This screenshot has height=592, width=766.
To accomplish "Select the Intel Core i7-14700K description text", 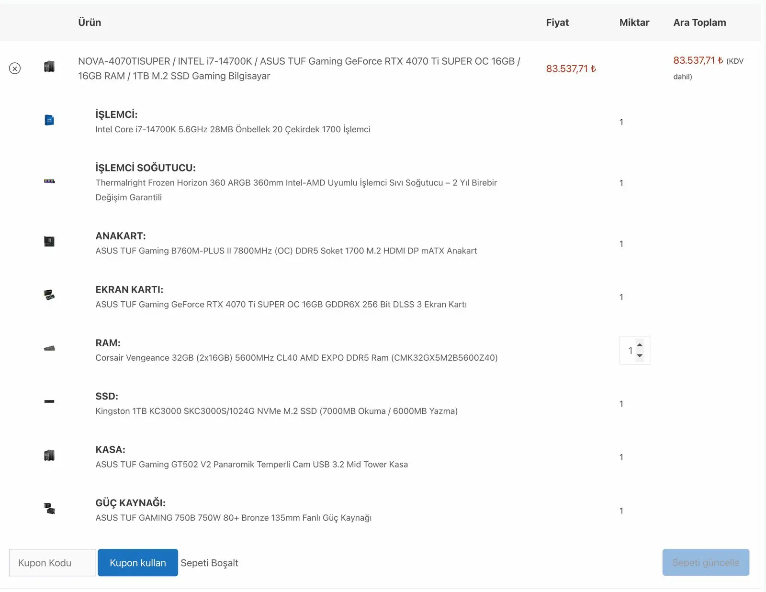I will pyautogui.click(x=233, y=129).
